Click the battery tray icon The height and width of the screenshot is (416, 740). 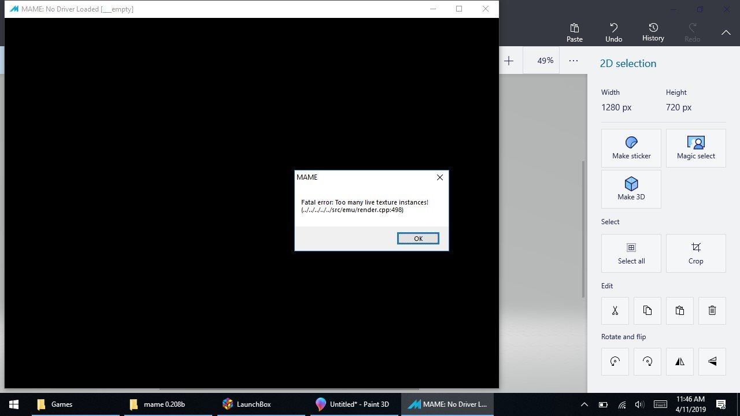coord(603,404)
